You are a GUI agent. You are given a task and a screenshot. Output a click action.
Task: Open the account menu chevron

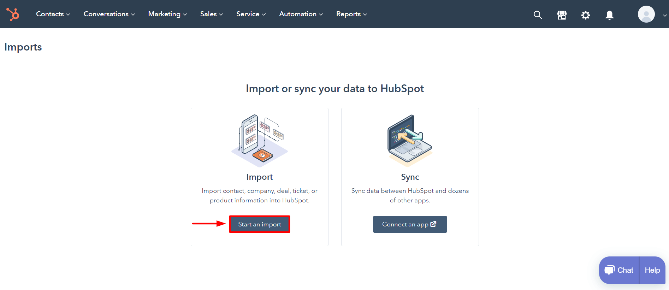(x=665, y=16)
